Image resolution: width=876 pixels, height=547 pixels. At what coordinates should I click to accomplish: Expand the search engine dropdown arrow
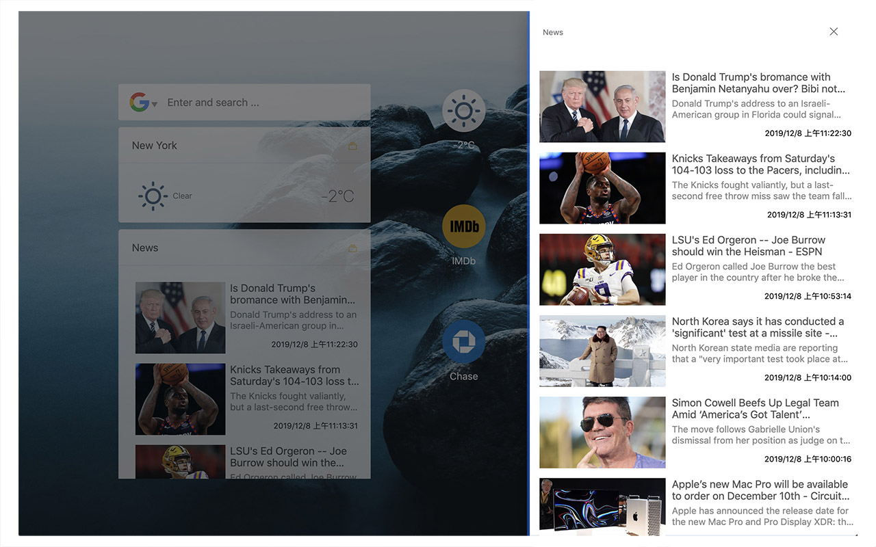(x=155, y=105)
